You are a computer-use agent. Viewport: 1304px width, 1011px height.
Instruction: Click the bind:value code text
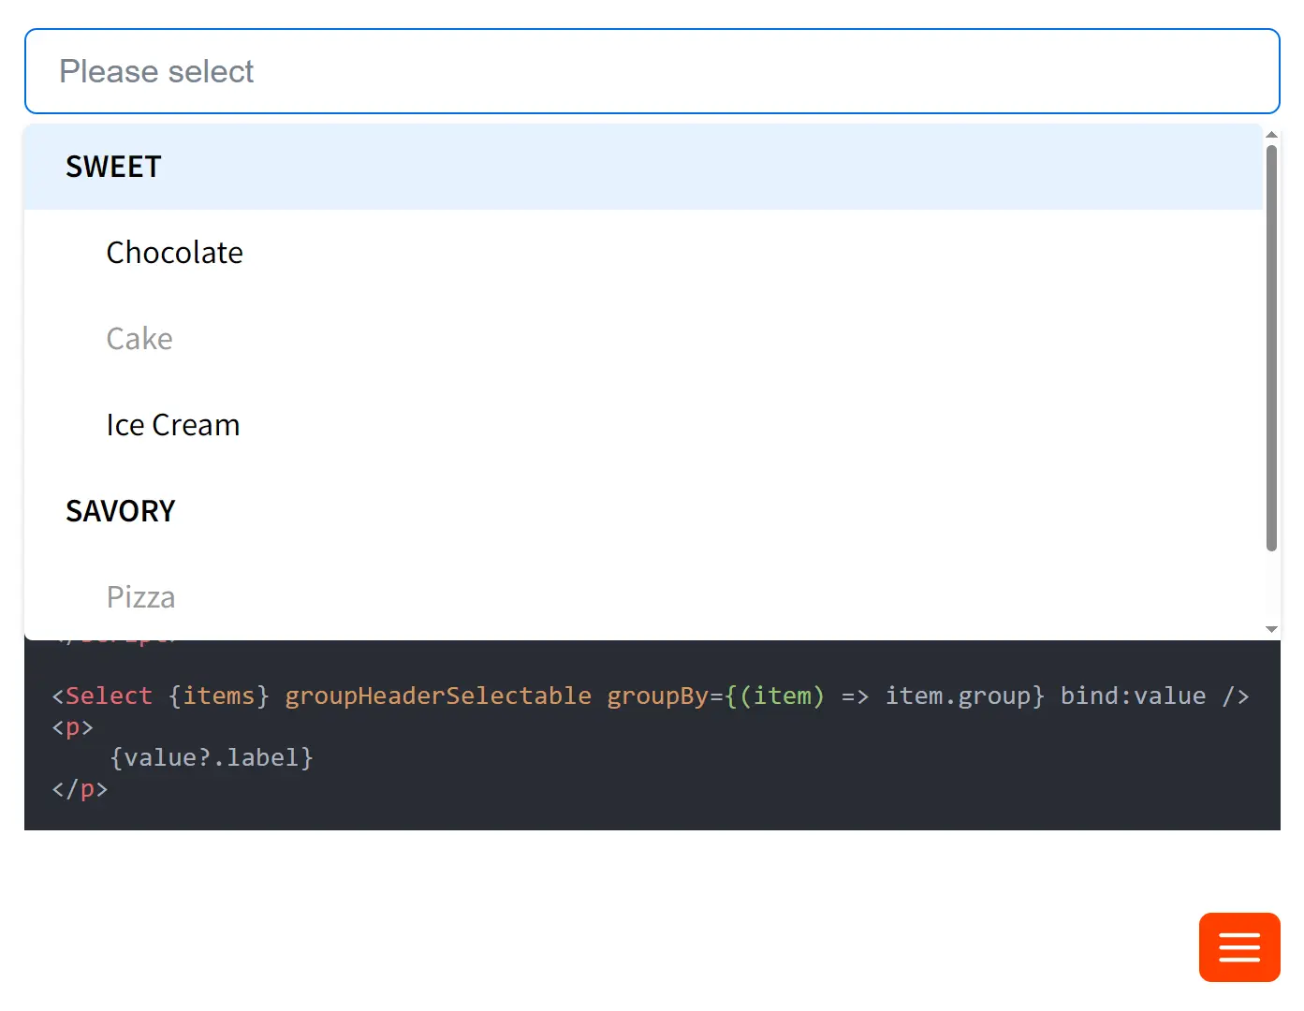(x=1133, y=696)
